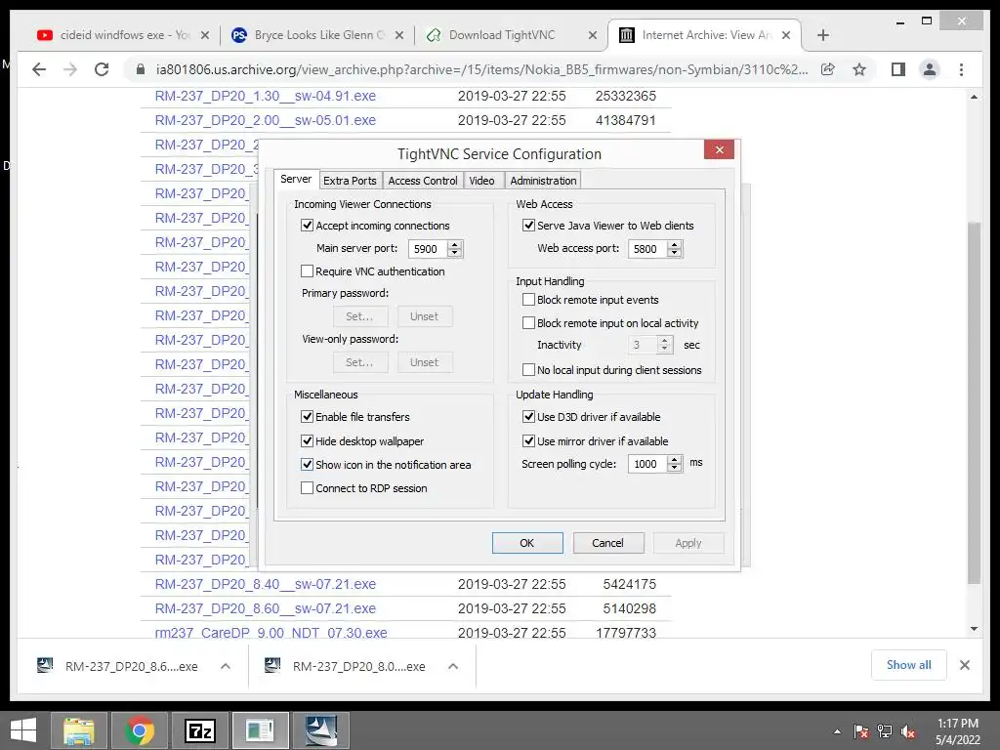Close the YouTube tab
1000x750 pixels.
click(205, 35)
